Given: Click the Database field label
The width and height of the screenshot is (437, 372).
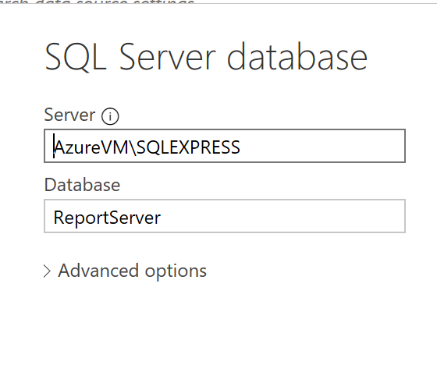Looking at the screenshot, I should pos(82,185).
